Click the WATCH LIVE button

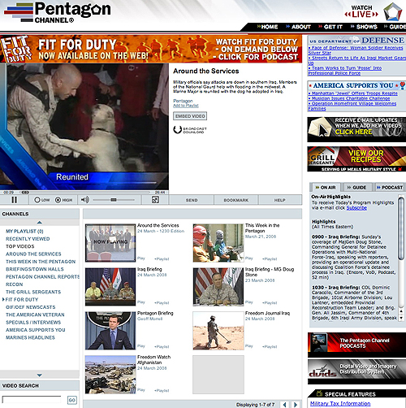click(x=361, y=11)
